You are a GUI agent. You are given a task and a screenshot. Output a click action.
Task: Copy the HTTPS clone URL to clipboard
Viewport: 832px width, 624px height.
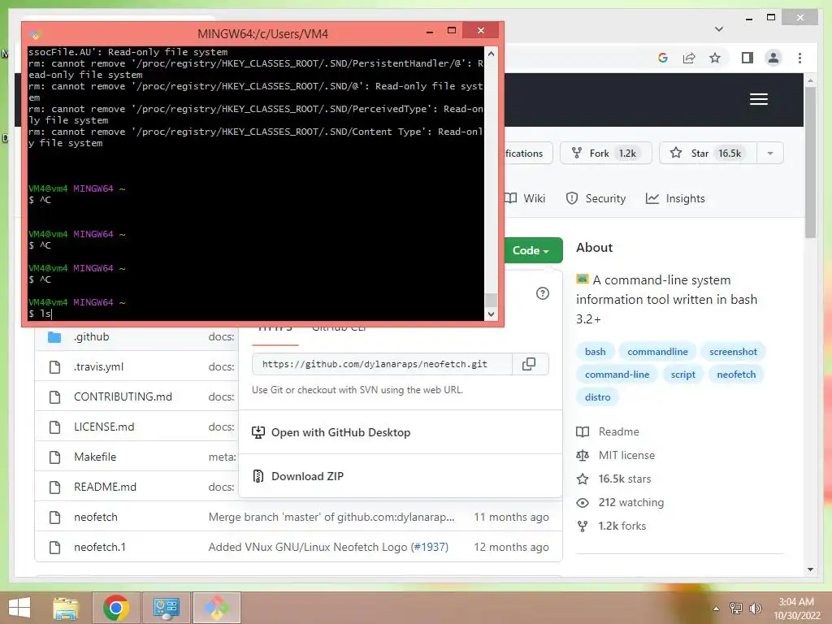click(x=528, y=364)
